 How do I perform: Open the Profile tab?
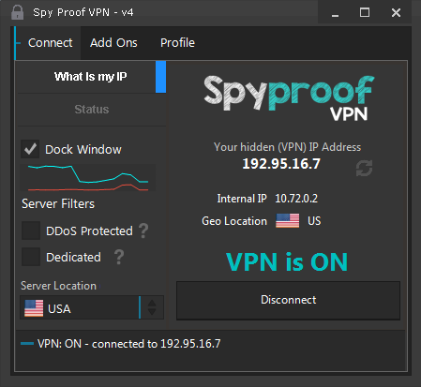point(177,43)
